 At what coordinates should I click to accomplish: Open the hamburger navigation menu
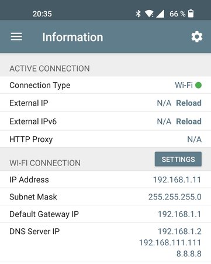[x=16, y=37]
